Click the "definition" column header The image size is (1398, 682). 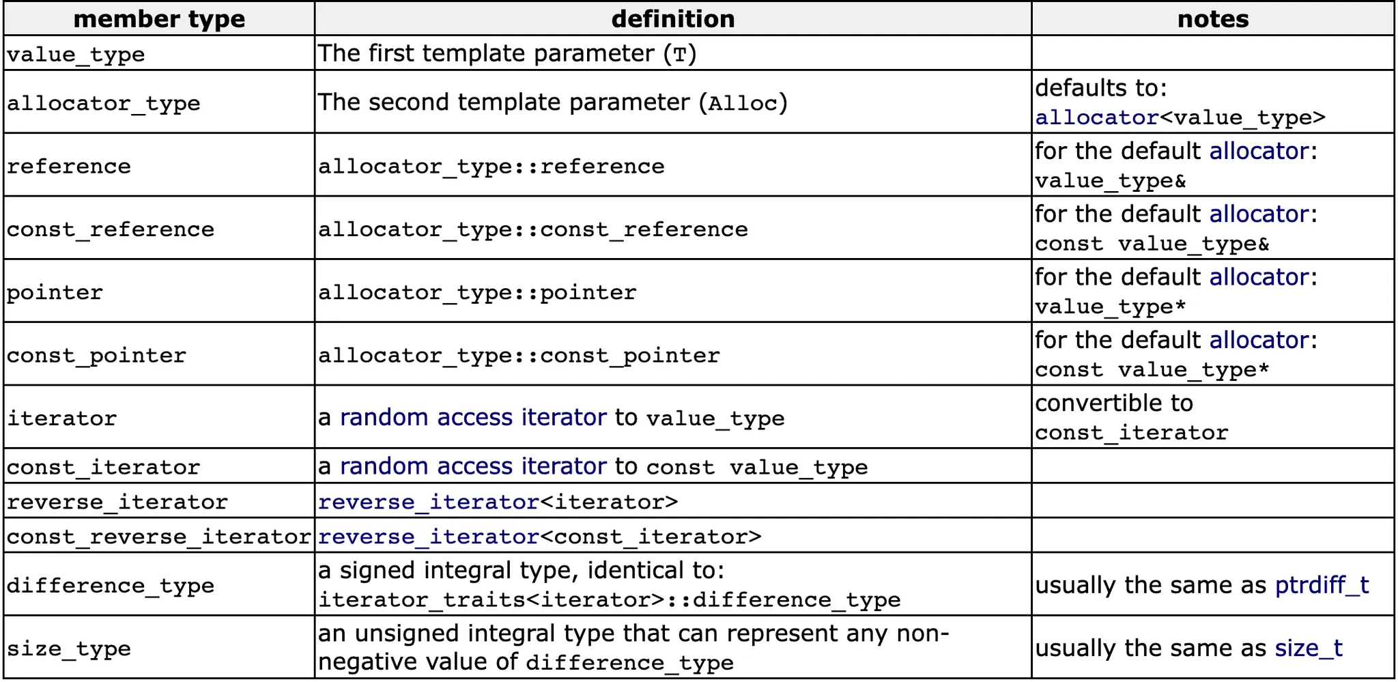[672, 19]
